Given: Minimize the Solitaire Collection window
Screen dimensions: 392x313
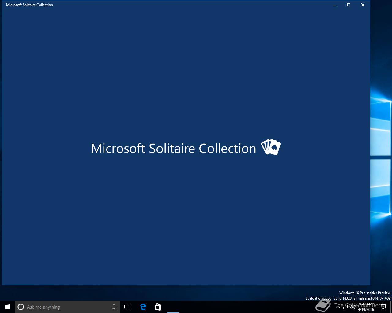Looking at the screenshot, I should click(335, 5).
